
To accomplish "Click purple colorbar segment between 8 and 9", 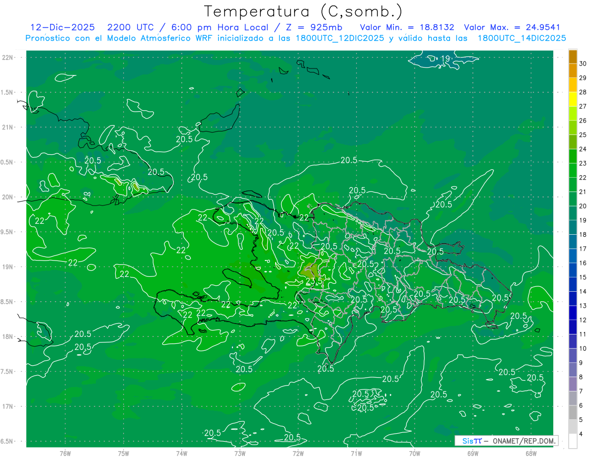I will click(573, 370).
